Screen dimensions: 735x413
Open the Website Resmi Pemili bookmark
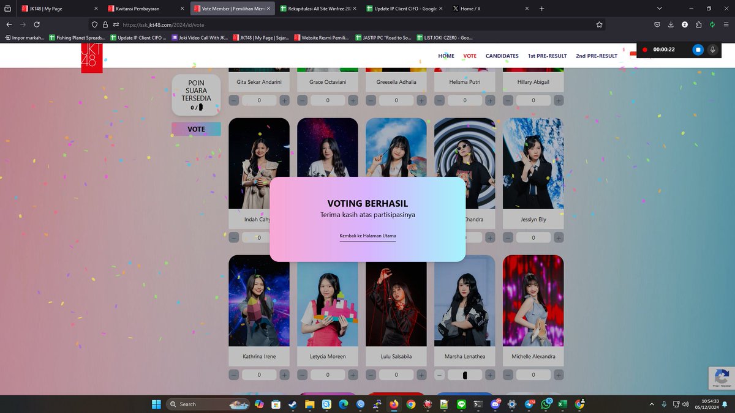click(x=322, y=37)
